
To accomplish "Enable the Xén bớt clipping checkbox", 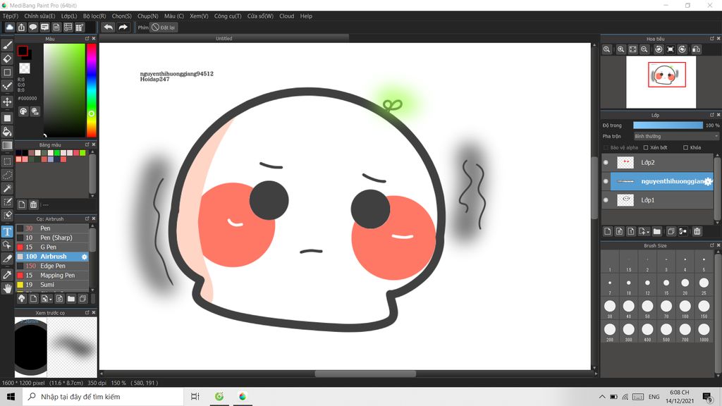I will pos(646,148).
